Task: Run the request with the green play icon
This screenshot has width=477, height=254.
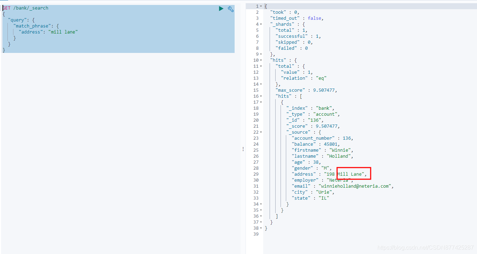Action: [221, 9]
